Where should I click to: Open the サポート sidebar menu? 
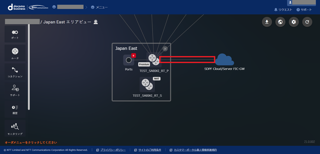(x=15, y=90)
